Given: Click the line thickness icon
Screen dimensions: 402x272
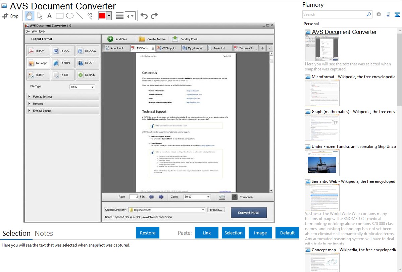Looking at the screenshot, I should pyautogui.click(x=120, y=16).
